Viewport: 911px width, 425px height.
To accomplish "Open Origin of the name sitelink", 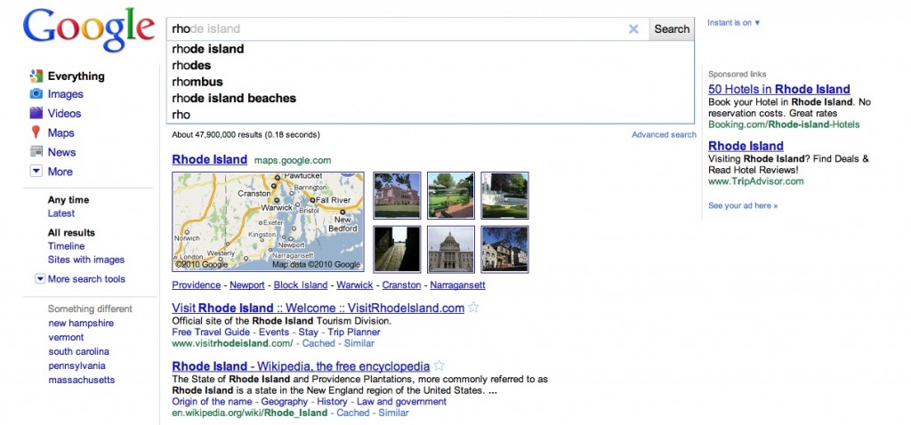I will tap(212, 401).
